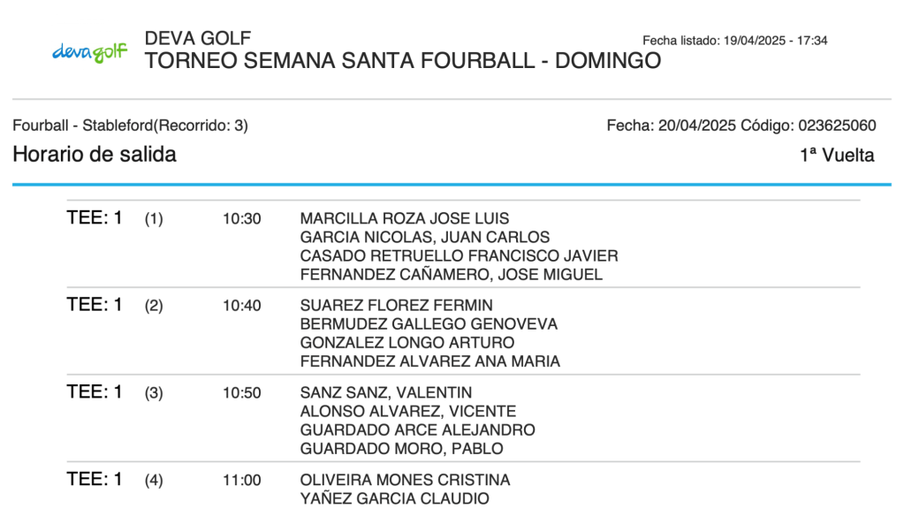The image size is (904, 524).
Task: Click player MARCILLA ROZA JOSE LUIS
Action: (405, 218)
